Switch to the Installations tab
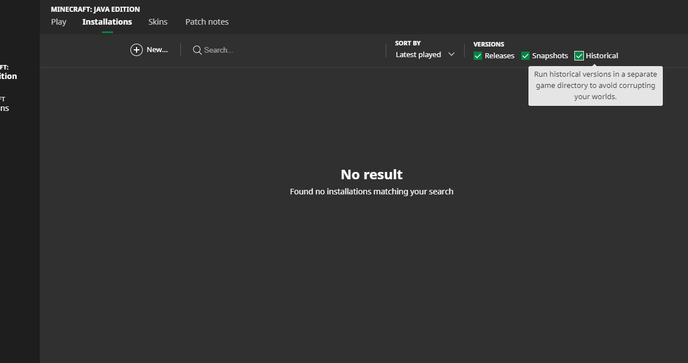 click(x=107, y=22)
